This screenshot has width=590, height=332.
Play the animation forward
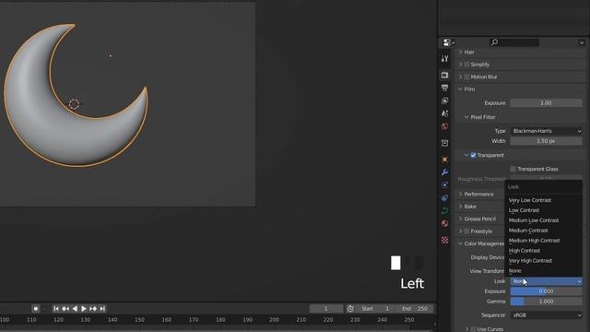84,309
